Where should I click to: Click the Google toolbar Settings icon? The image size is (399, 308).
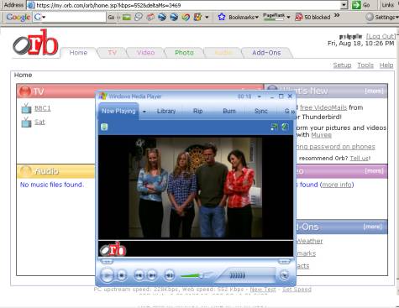(370, 17)
